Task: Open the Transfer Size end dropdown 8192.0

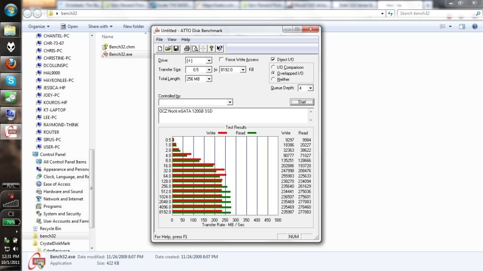Action: [x=243, y=70]
